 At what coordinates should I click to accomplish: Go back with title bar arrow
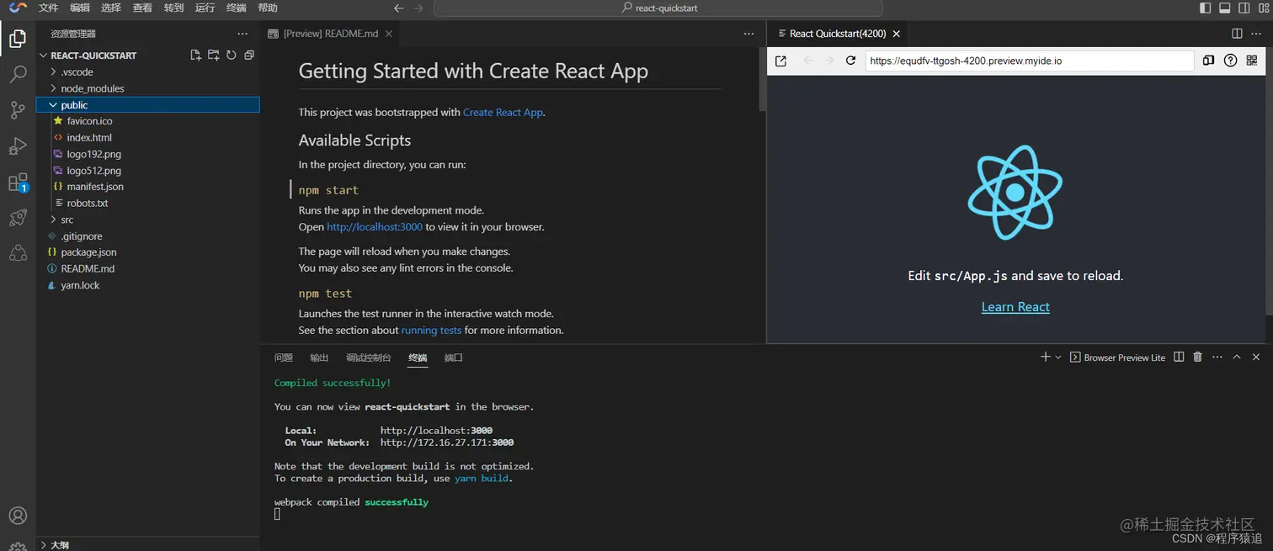(x=399, y=8)
